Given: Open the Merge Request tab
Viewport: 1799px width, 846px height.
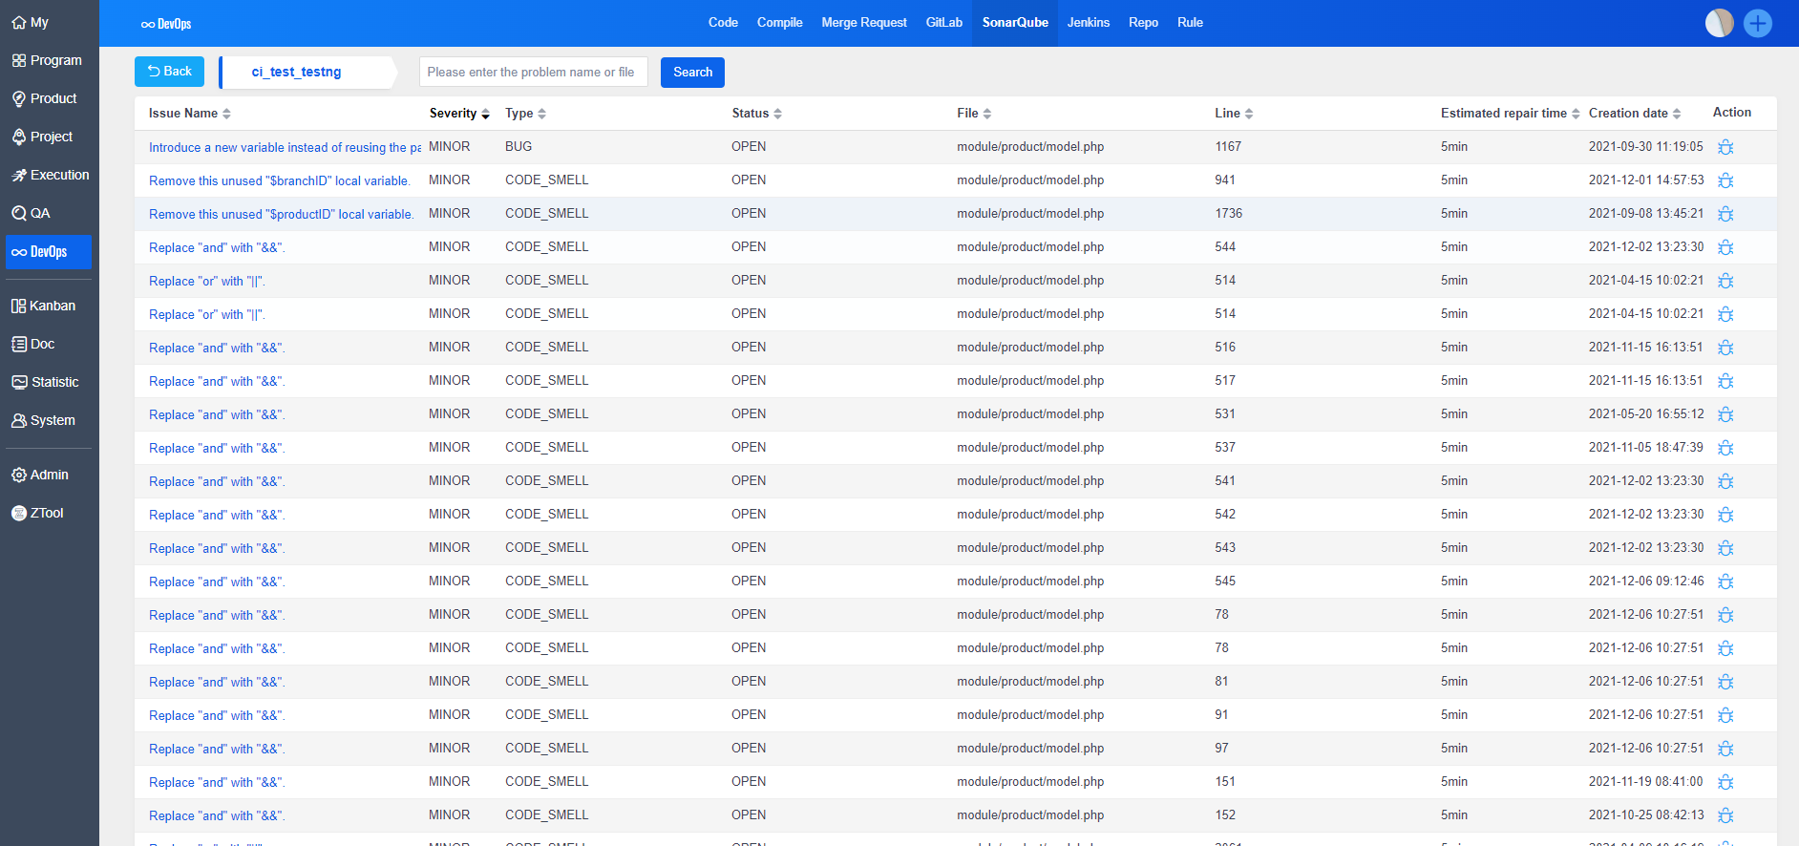Looking at the screenshot, I should click(863, 23).
